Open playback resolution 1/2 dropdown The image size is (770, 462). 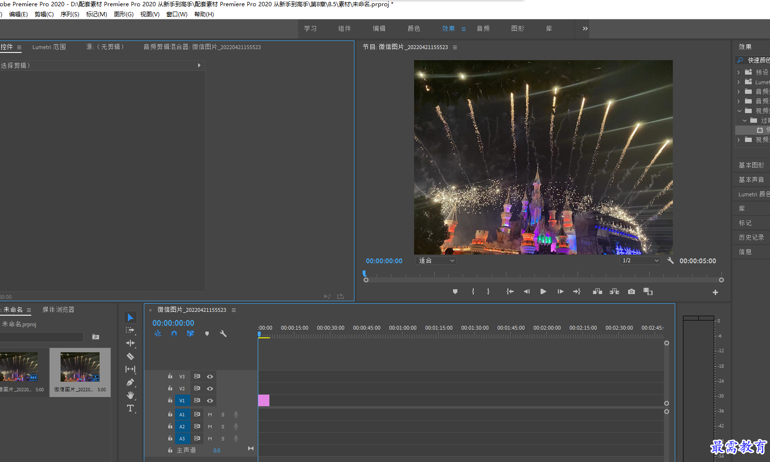click(x=640, y=260)
